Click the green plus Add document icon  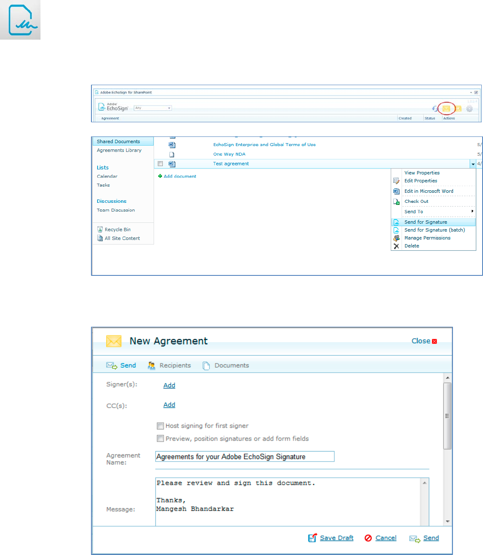pos(160,176)
